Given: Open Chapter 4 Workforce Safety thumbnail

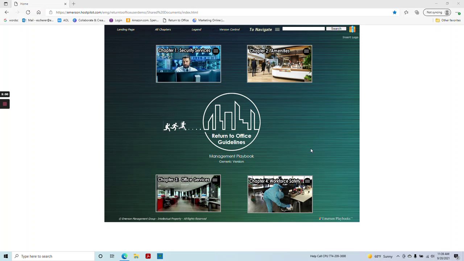Looking at the screenshot, I should [x=280, y=195].
